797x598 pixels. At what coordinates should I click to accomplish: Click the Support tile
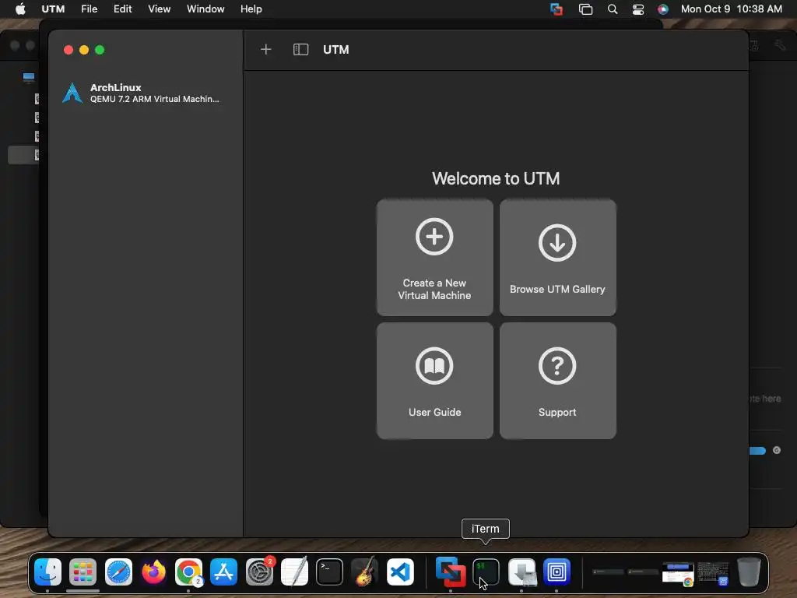coord(557,380)
